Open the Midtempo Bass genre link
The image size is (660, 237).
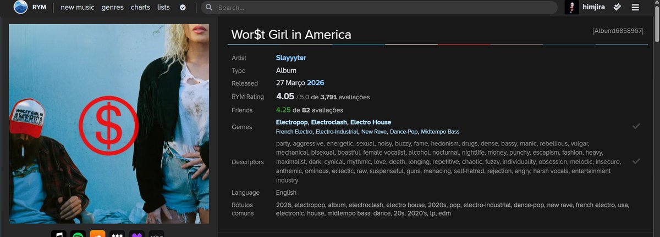[x=440, y=132]
